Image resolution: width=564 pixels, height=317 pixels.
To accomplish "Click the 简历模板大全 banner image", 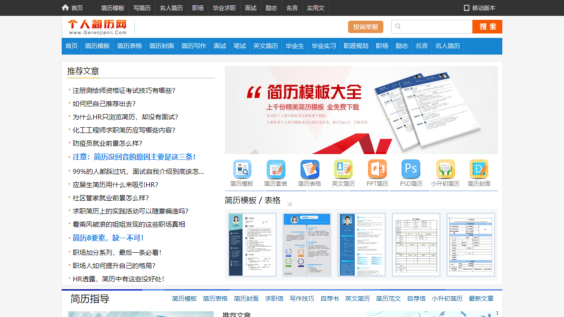I will pyautogui.click(x=361, y=110).
